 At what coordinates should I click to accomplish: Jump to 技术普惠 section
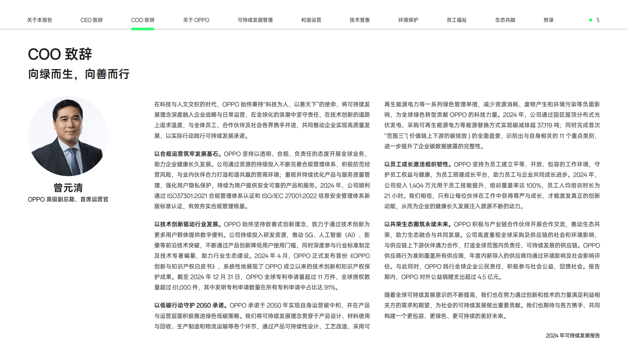[x=359, y=20]
